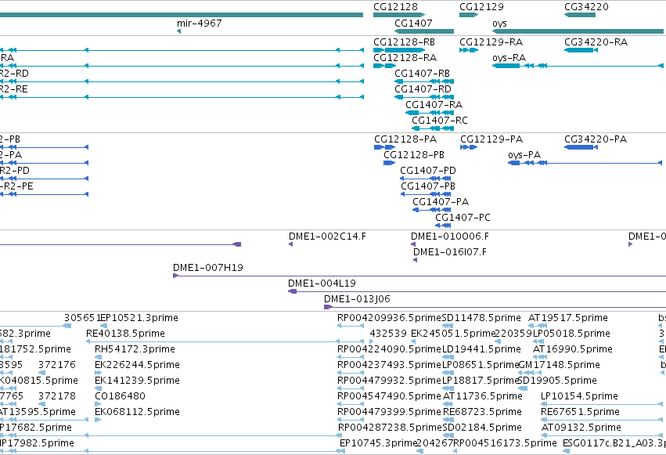Select the oys-PA protein feature
666x455 pixels.
pos(585,163)
